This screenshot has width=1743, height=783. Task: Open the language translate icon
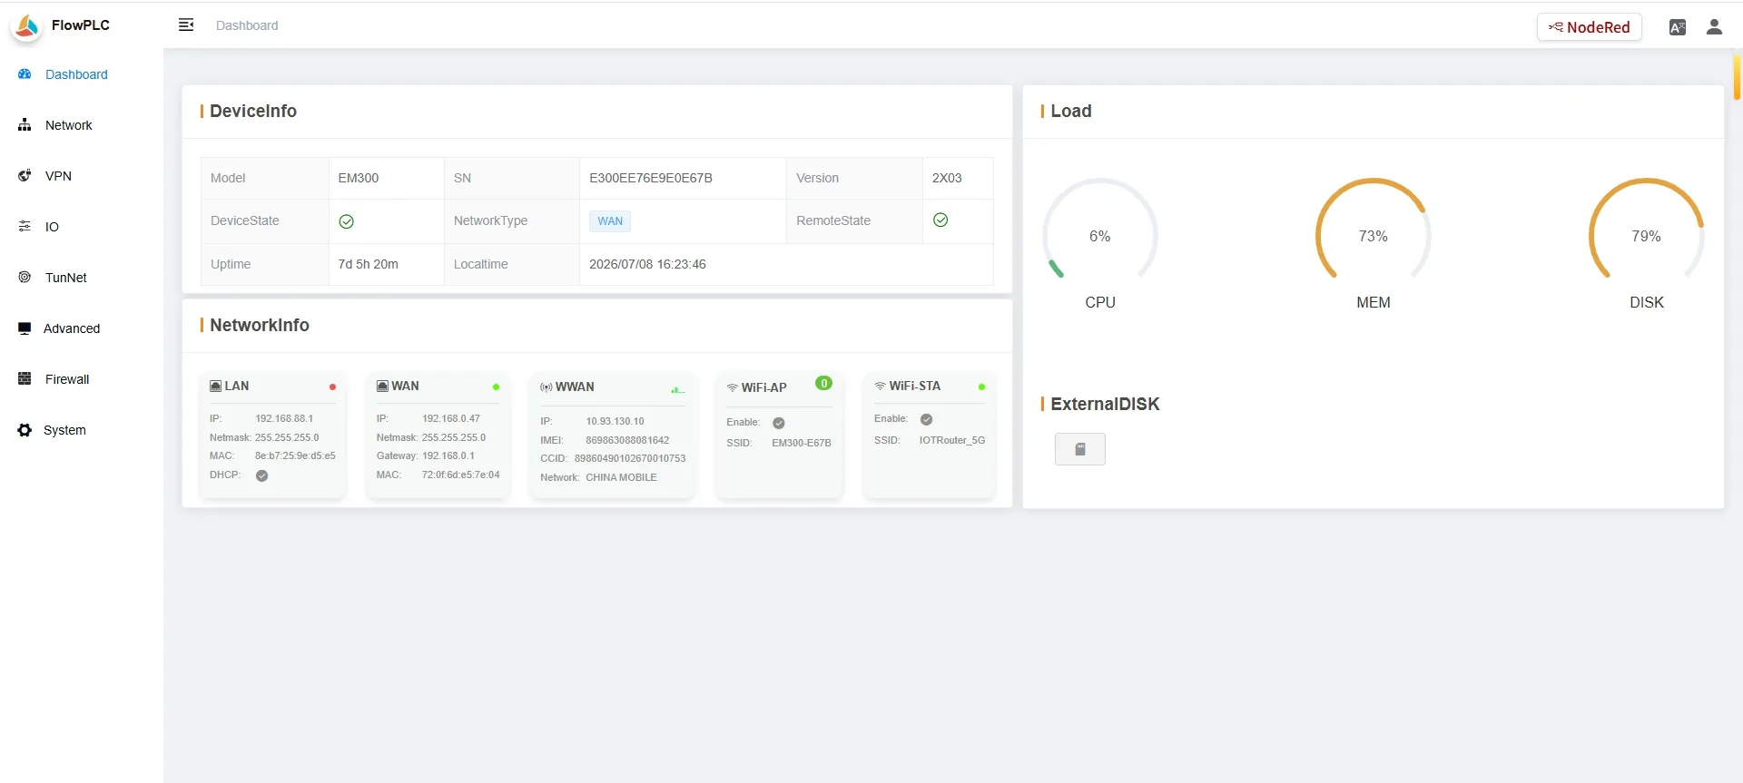pyautogui.click(x=1678, y=27)
